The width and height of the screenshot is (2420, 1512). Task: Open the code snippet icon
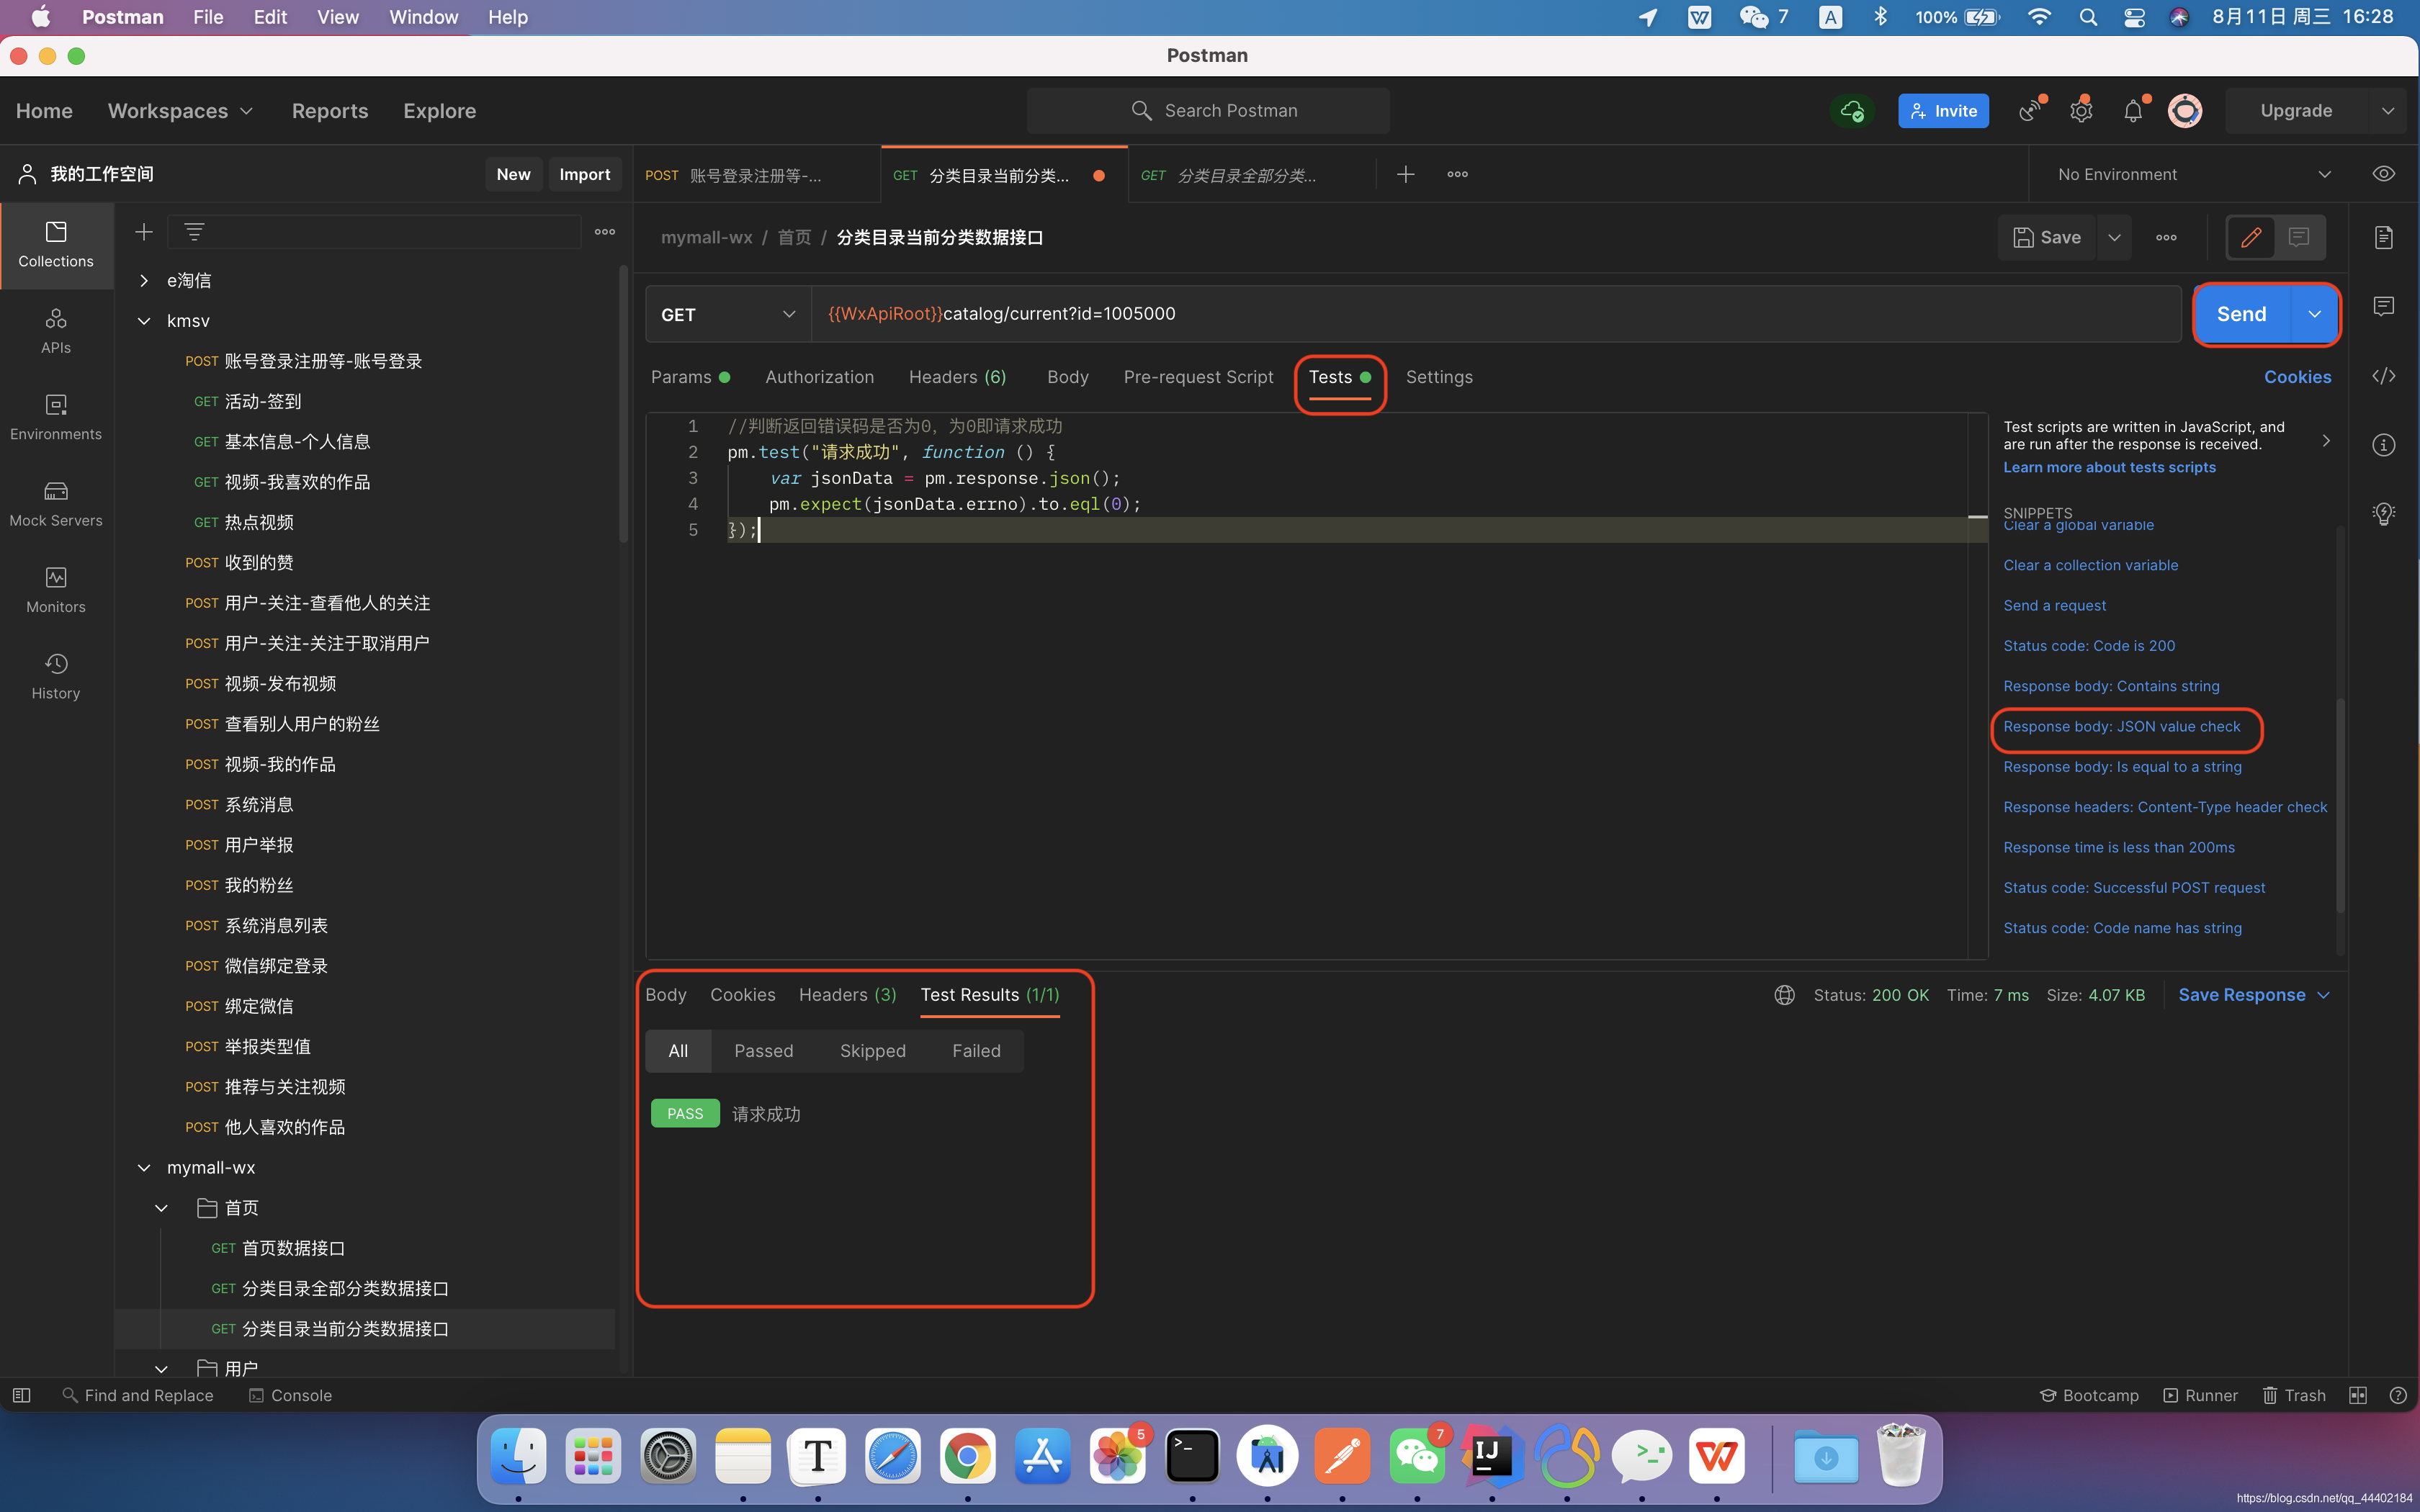click(x=2384, y=376)
